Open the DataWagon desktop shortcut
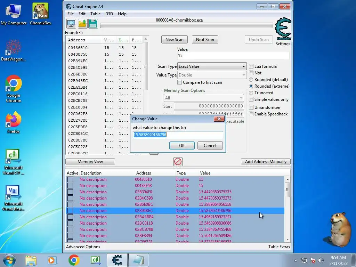This screenshot has height=267, width=356. pyautogui.click(x=14, y=50)
